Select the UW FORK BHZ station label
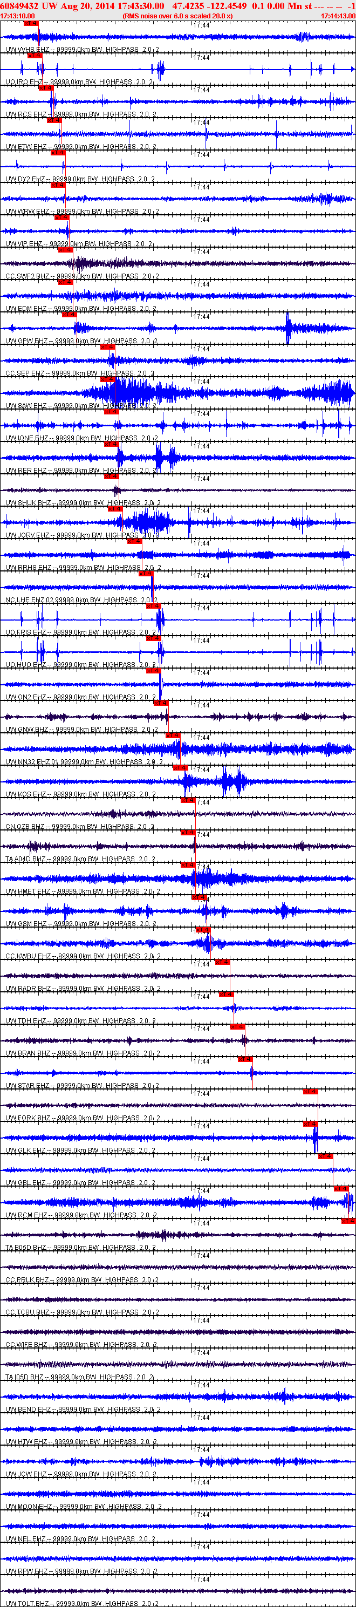Image resolution: width=356 pixels, height=1607 pixels. point(28,1120)
